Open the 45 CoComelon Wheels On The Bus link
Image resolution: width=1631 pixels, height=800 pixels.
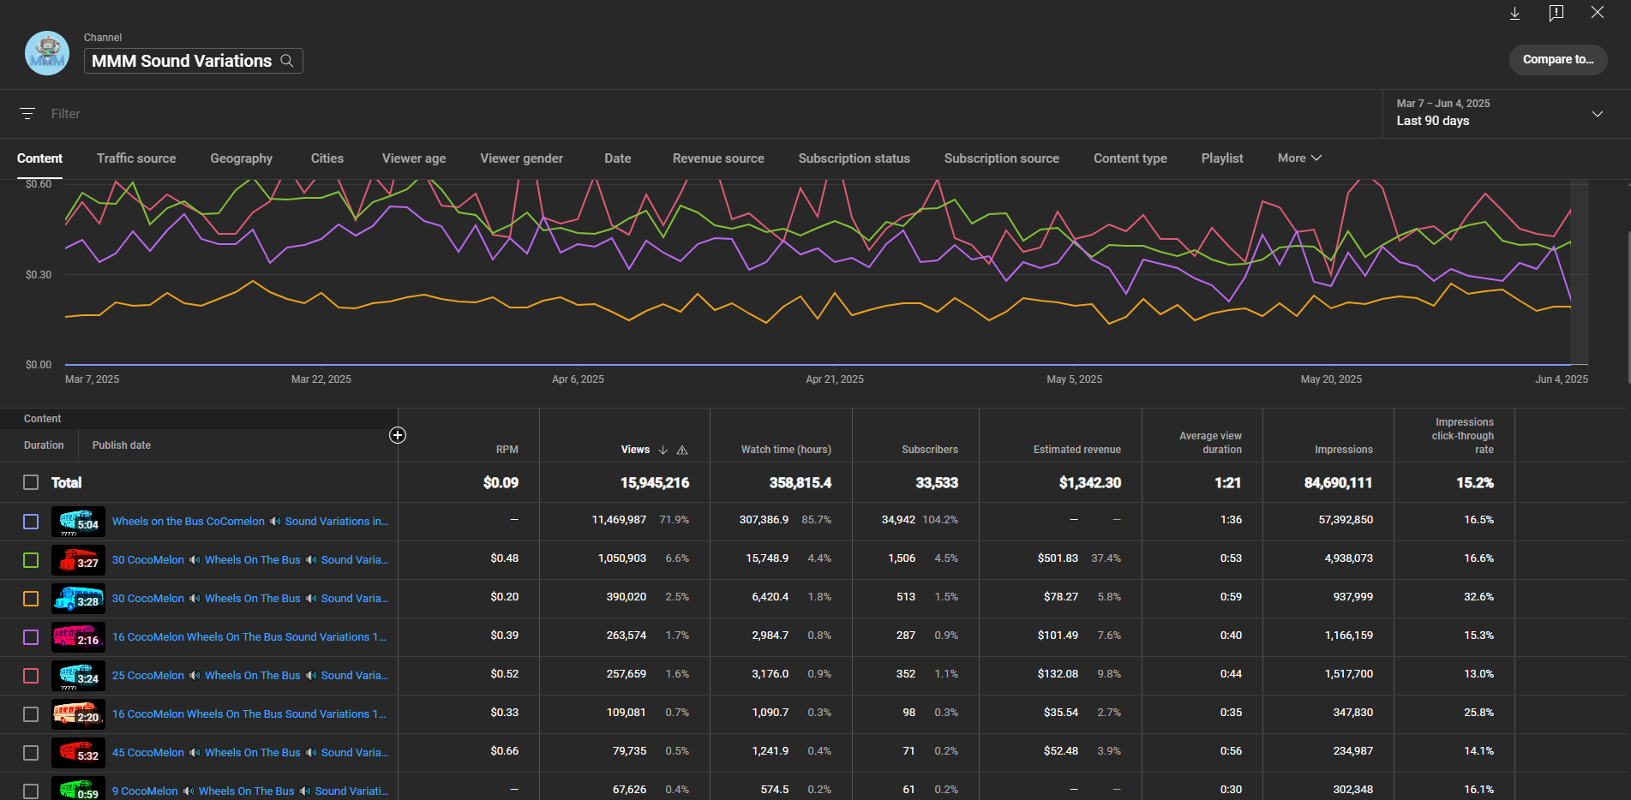pyautogui.click(x=250, y=753)
